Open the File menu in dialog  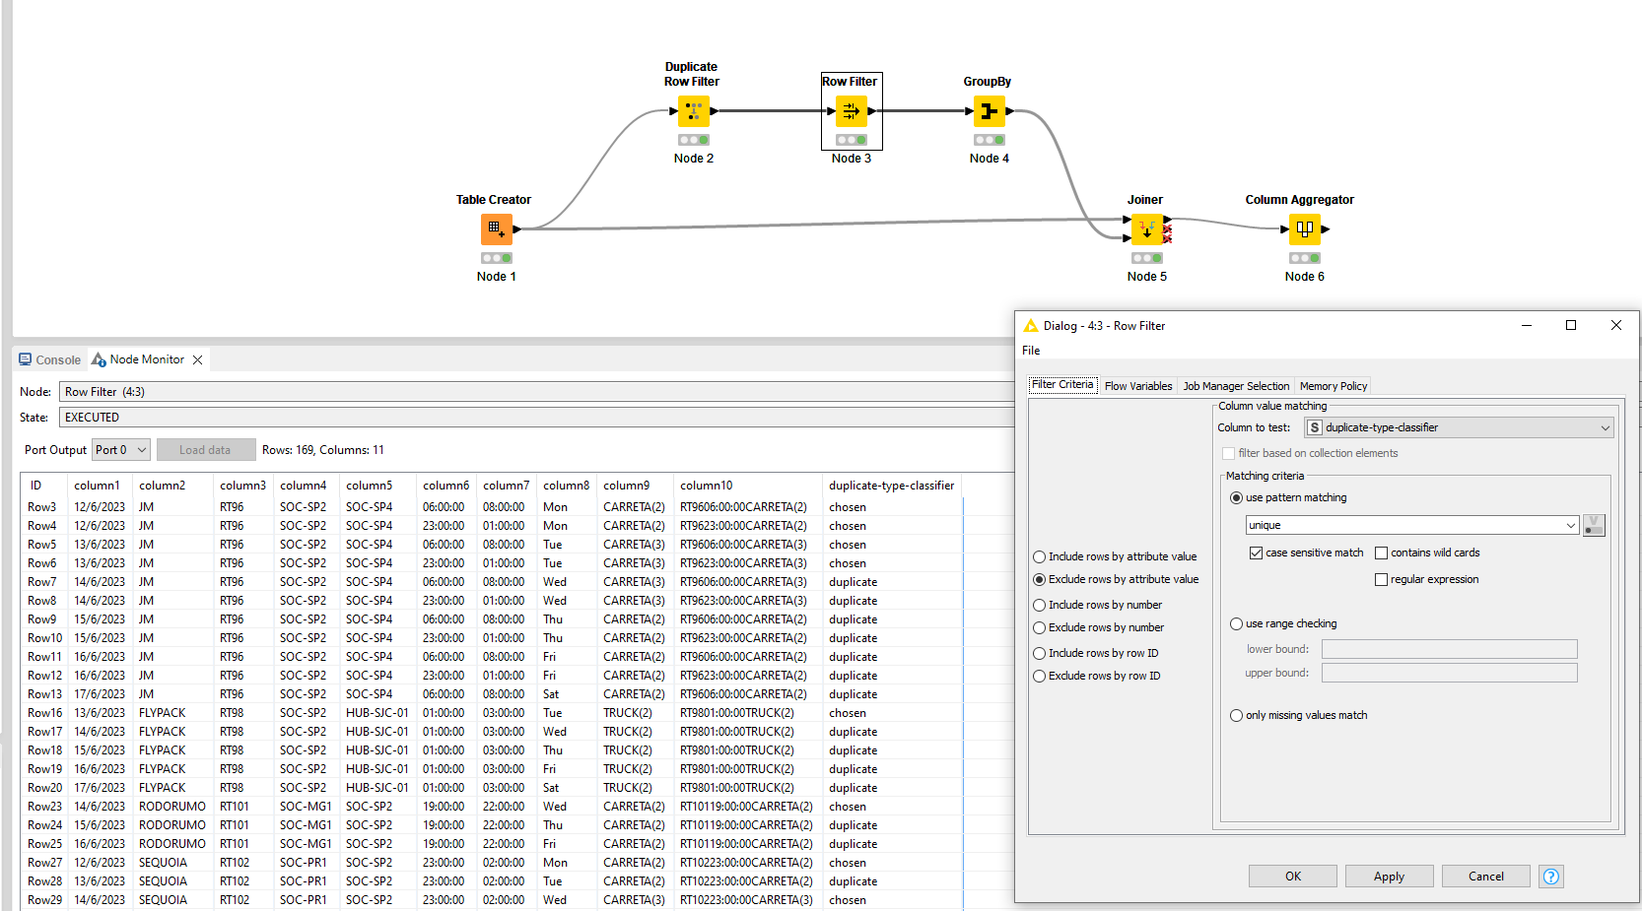coord(1031,351)
